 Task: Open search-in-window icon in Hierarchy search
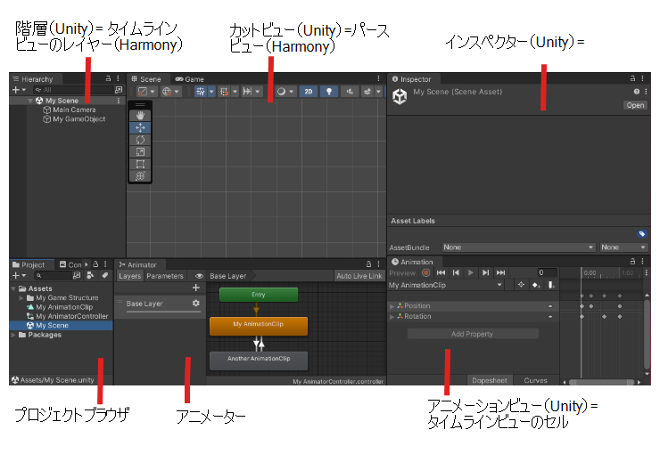(119, 90)
